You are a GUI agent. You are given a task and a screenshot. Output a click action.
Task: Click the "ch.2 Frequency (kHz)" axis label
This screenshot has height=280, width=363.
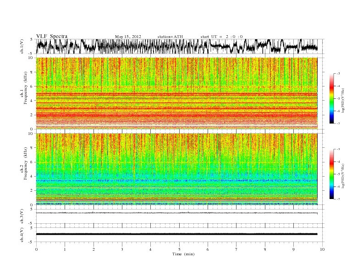[24, 163]
